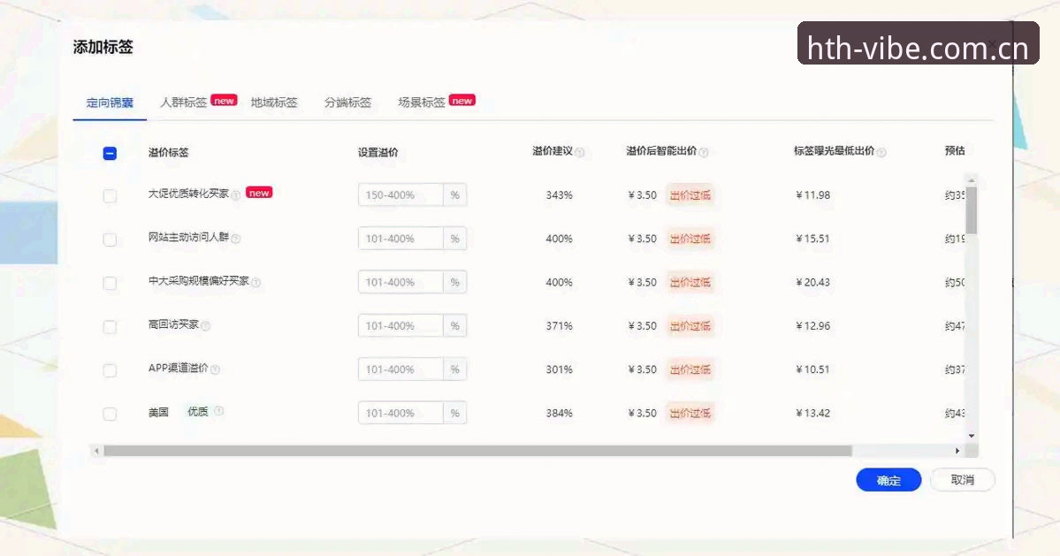Click premium input for 网站主动访问人群
The image size is (1060, 556).
[x=400, y=239]
